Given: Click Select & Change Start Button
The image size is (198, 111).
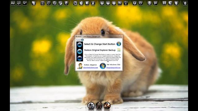Looking at the screenshot, I should (100, 44).
